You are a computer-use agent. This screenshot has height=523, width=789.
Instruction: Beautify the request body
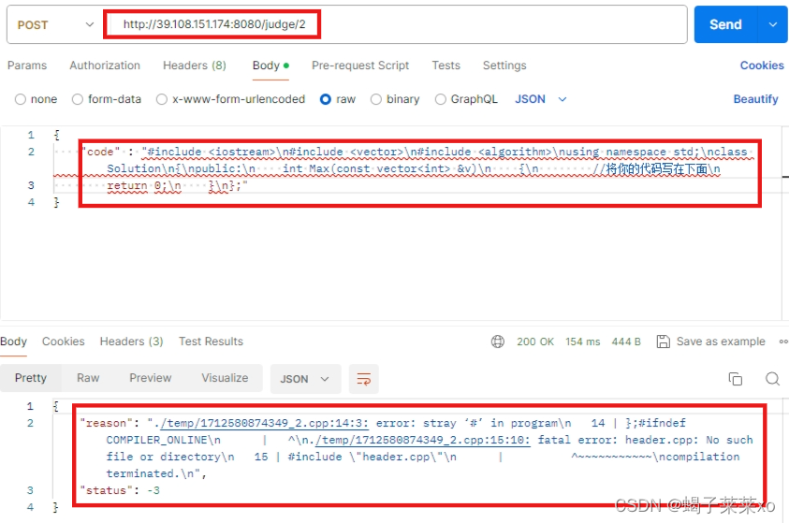pos(755,99)
